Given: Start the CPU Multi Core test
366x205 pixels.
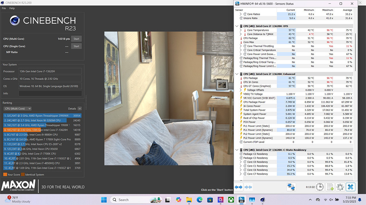Looking at the screenshot, I should pyautogui.click(x=76, y=39).
